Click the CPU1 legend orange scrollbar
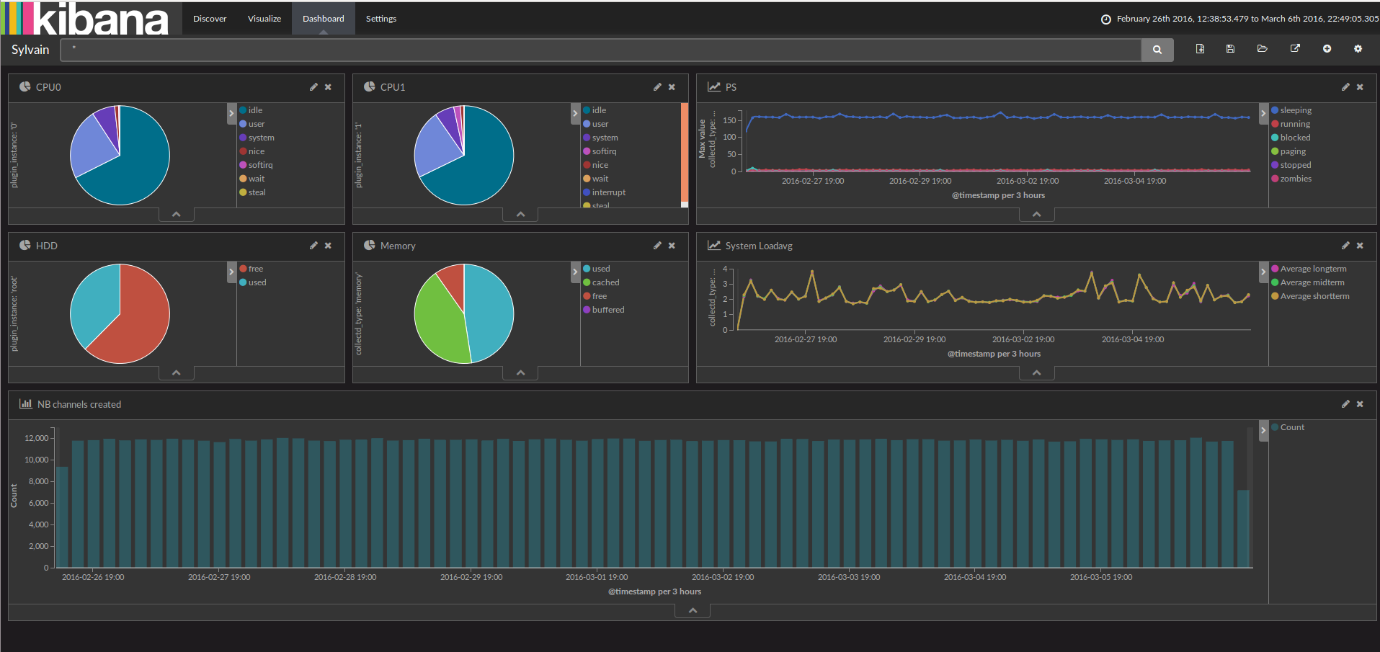 point(685,152)
